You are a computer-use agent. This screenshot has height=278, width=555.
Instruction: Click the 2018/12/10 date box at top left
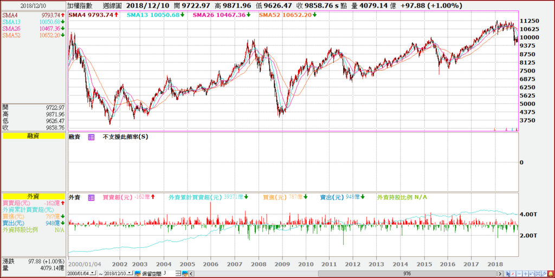pos(33,6)
